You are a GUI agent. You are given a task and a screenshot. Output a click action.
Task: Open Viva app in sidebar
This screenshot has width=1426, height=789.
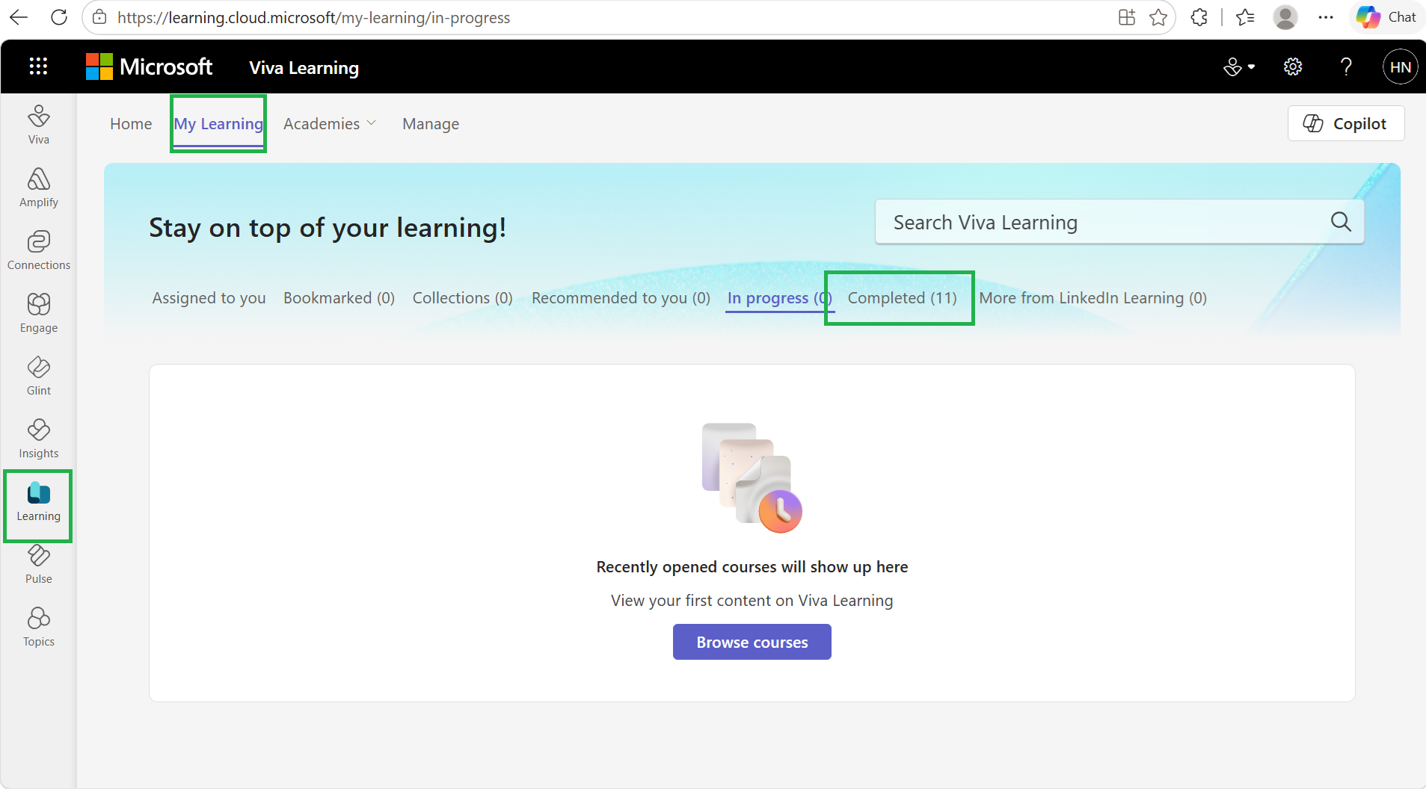coord(39,125)
